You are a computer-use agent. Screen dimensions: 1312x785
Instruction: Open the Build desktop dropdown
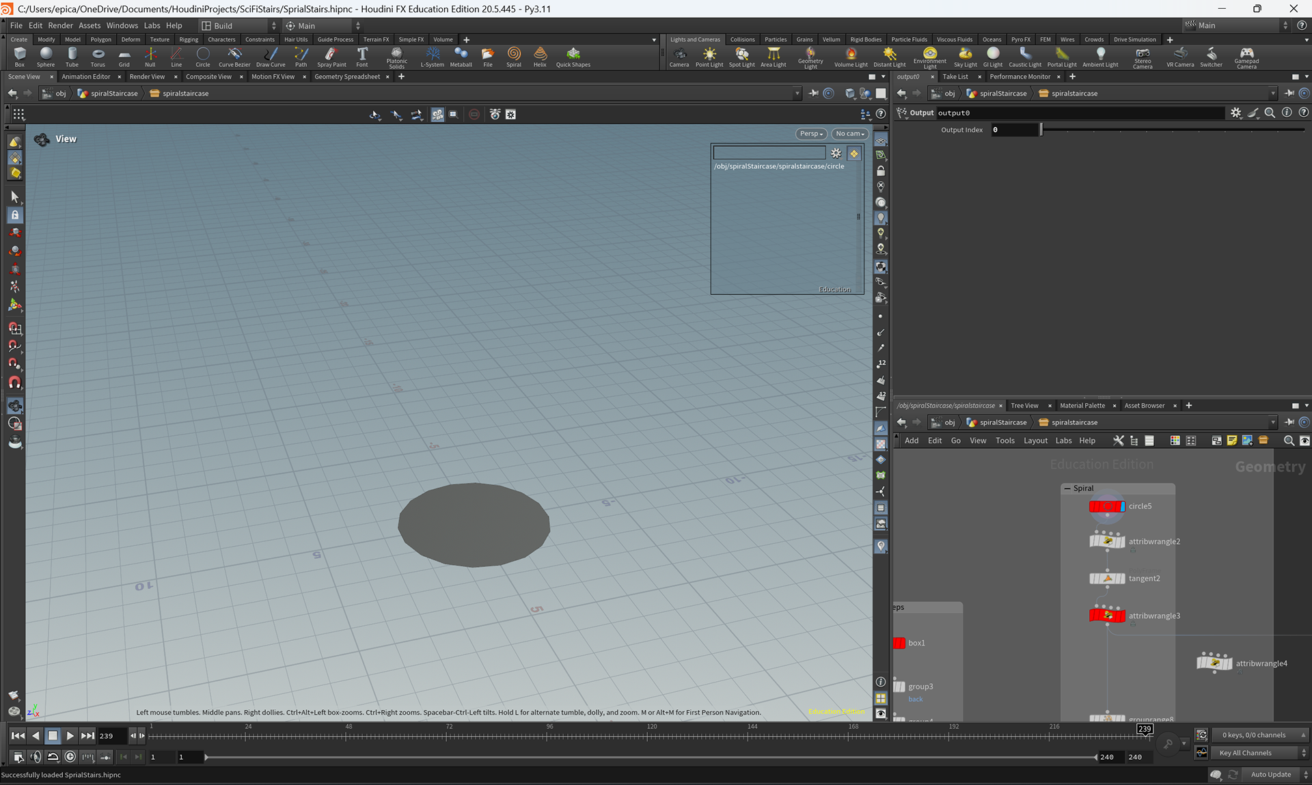coord(239,25)
